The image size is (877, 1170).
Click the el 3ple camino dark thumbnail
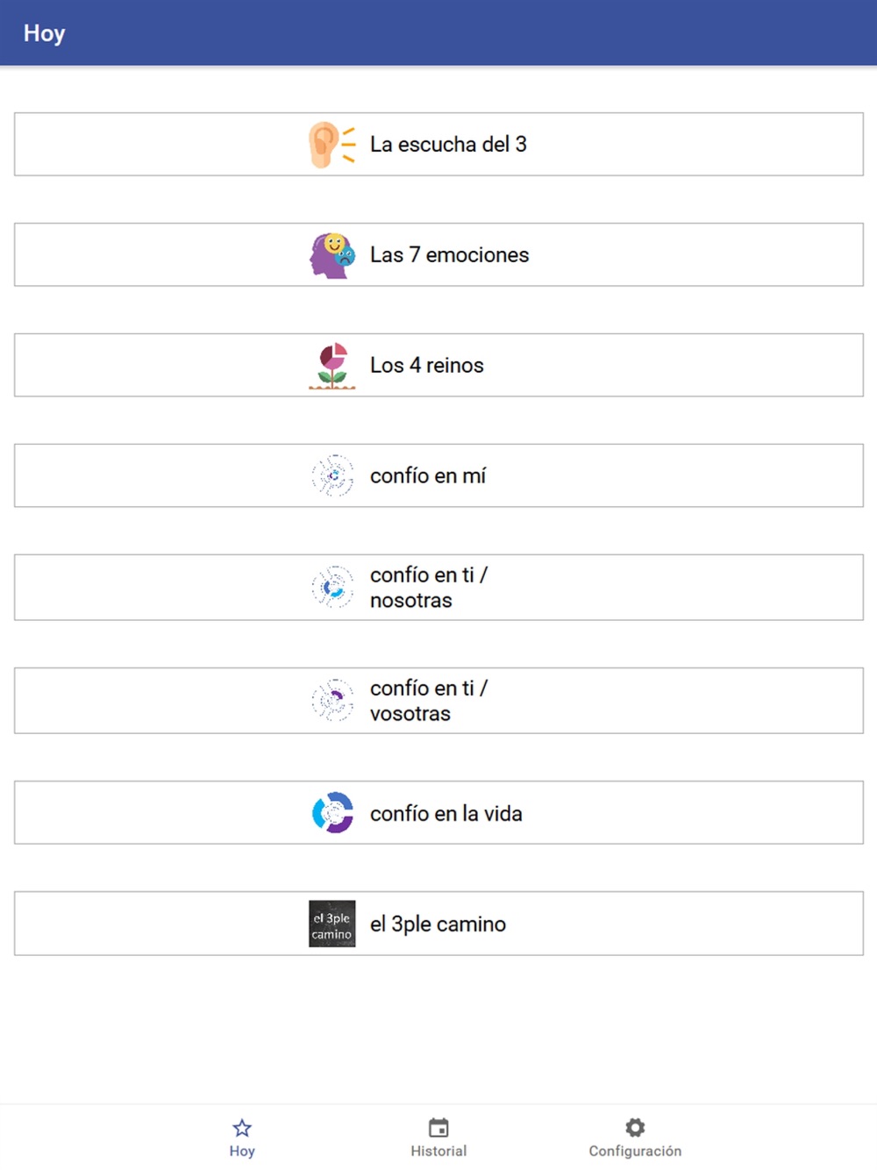coord(332,924)
